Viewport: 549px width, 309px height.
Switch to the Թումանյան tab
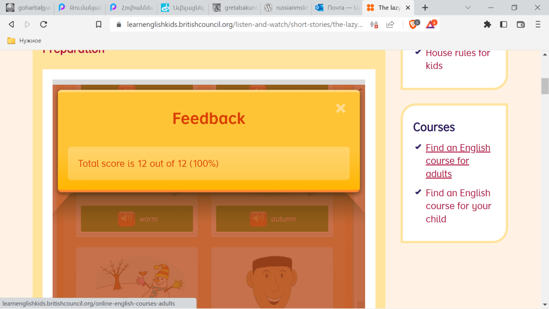click(80, 8)
